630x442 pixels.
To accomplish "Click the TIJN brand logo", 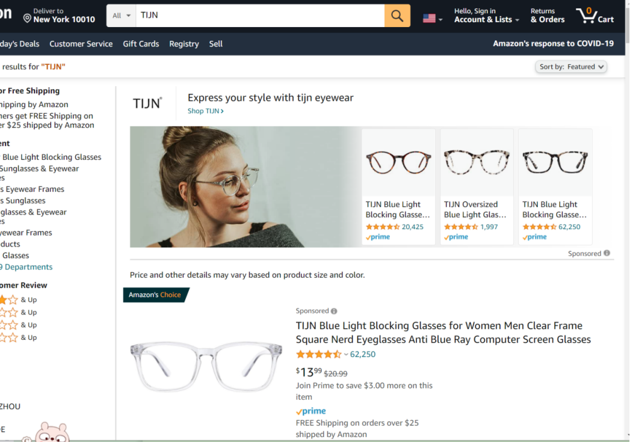I will 147,103.
